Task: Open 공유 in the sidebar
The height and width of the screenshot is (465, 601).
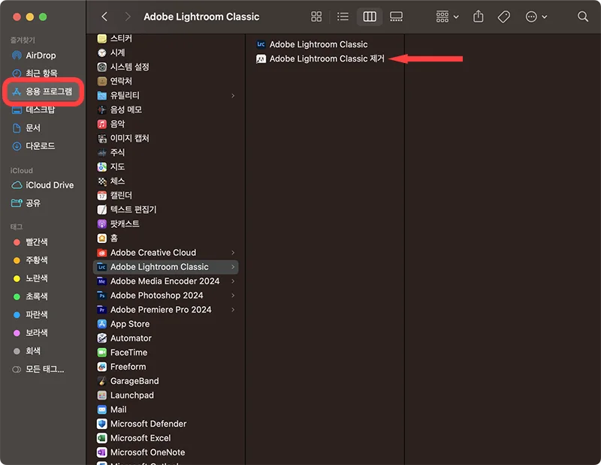Action: coord(26,202)
